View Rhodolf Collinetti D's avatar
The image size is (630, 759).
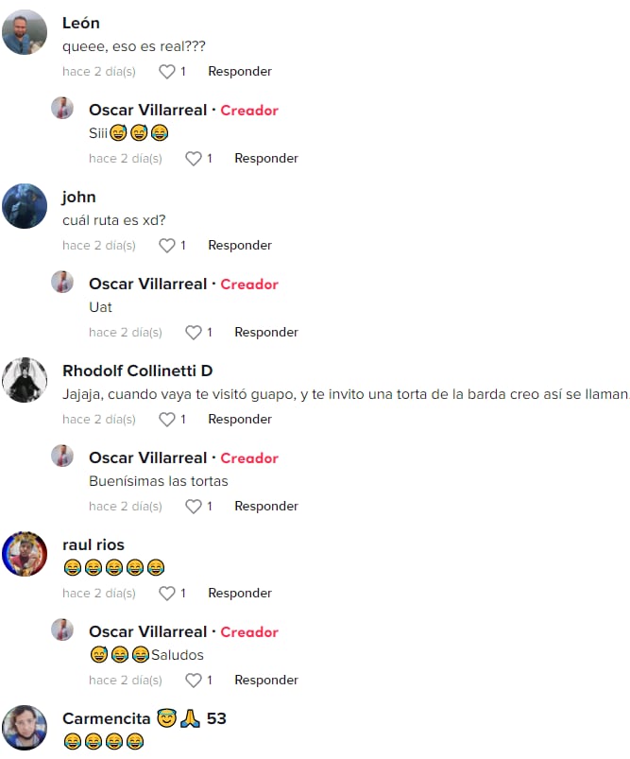tap(25, 380)
